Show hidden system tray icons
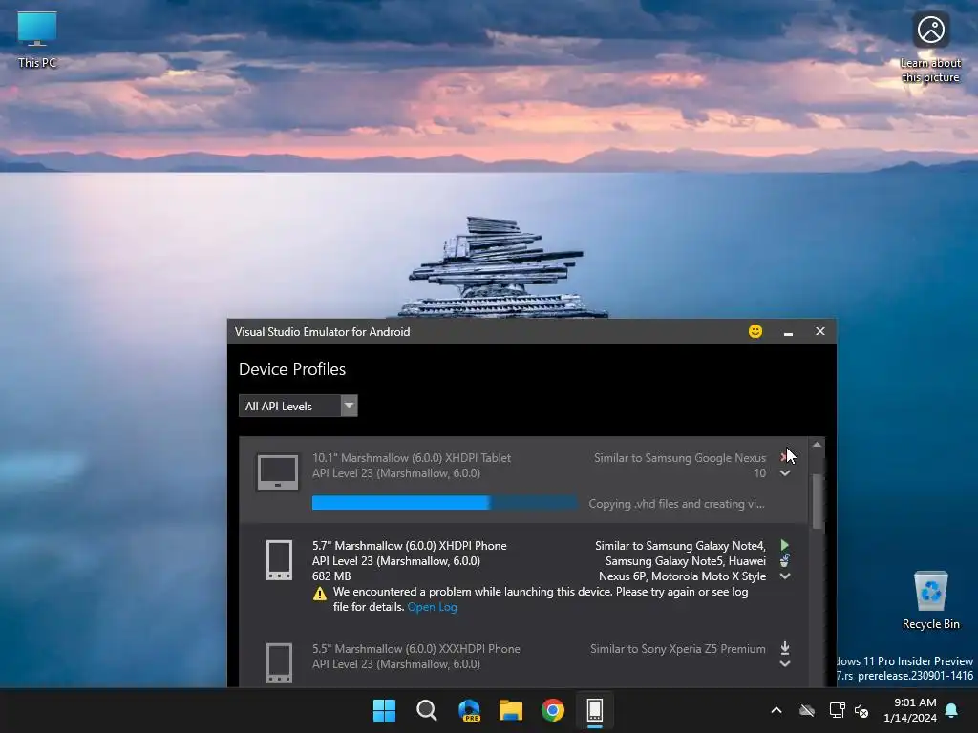 [776, 710]
